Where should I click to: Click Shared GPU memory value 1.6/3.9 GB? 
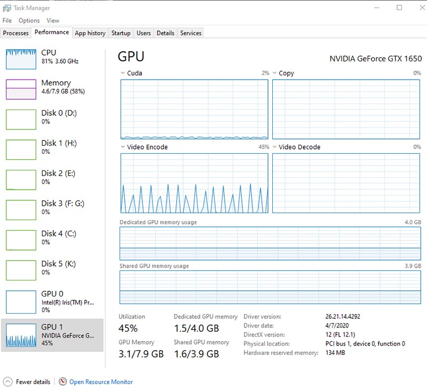click(196, 354)
